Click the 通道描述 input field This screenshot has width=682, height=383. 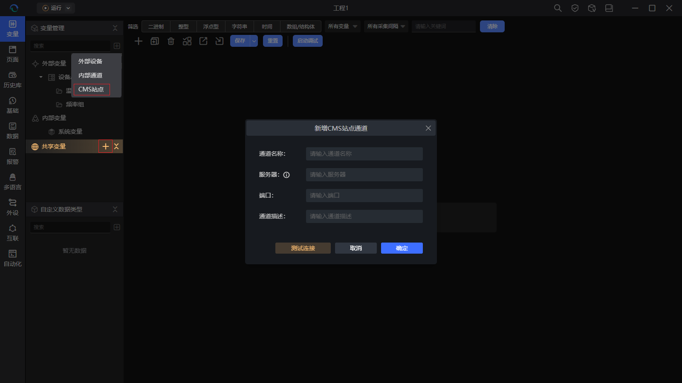364,216
